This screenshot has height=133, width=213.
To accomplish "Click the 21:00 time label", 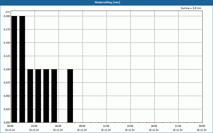I will pyautogui.click(x=178, y=126).
